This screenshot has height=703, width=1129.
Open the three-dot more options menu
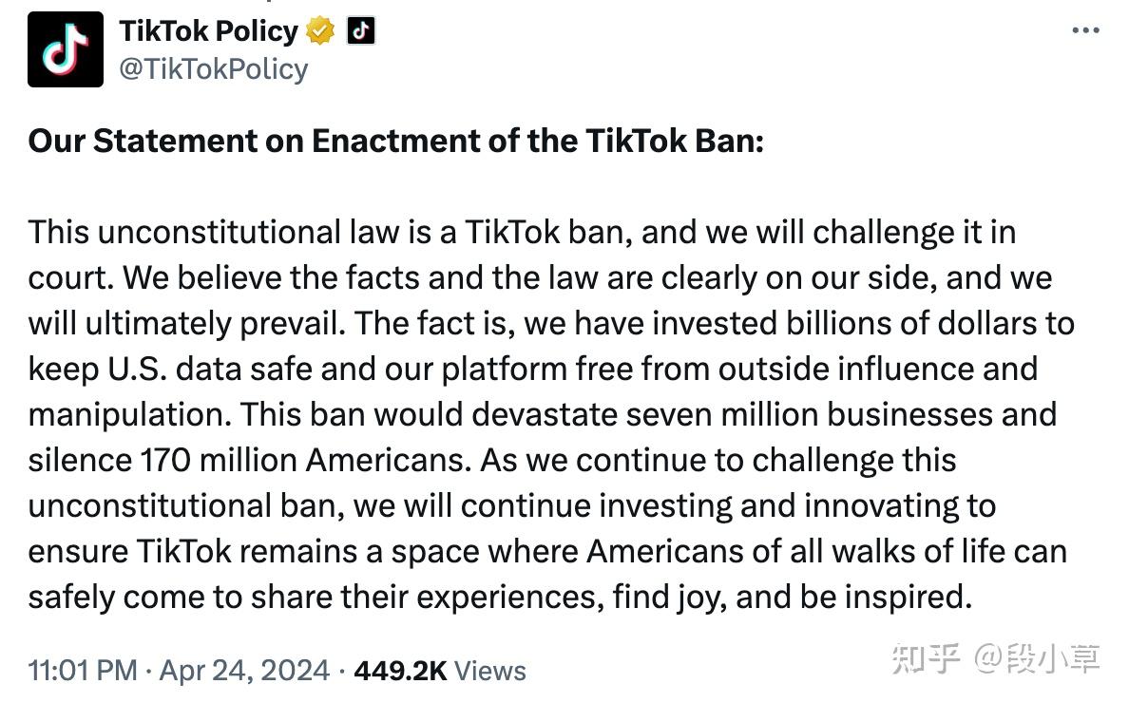point(1085,30)
